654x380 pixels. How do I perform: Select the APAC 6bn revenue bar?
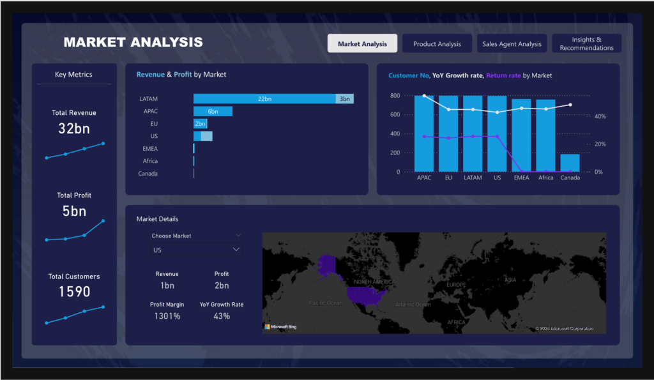pos(213,111)
